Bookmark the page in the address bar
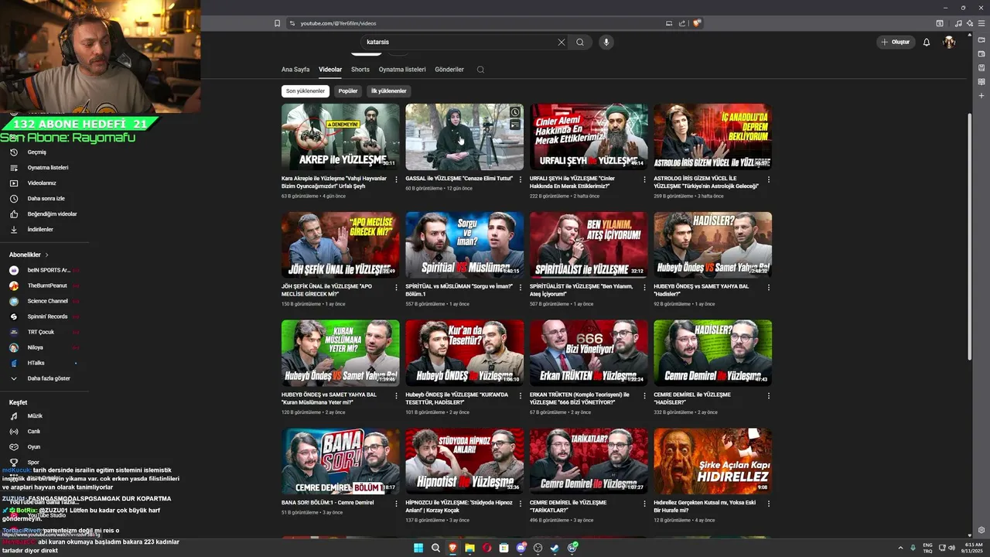The width and height of the screenshot is (990, 557). pyautogui.click(x=278, y=23)
